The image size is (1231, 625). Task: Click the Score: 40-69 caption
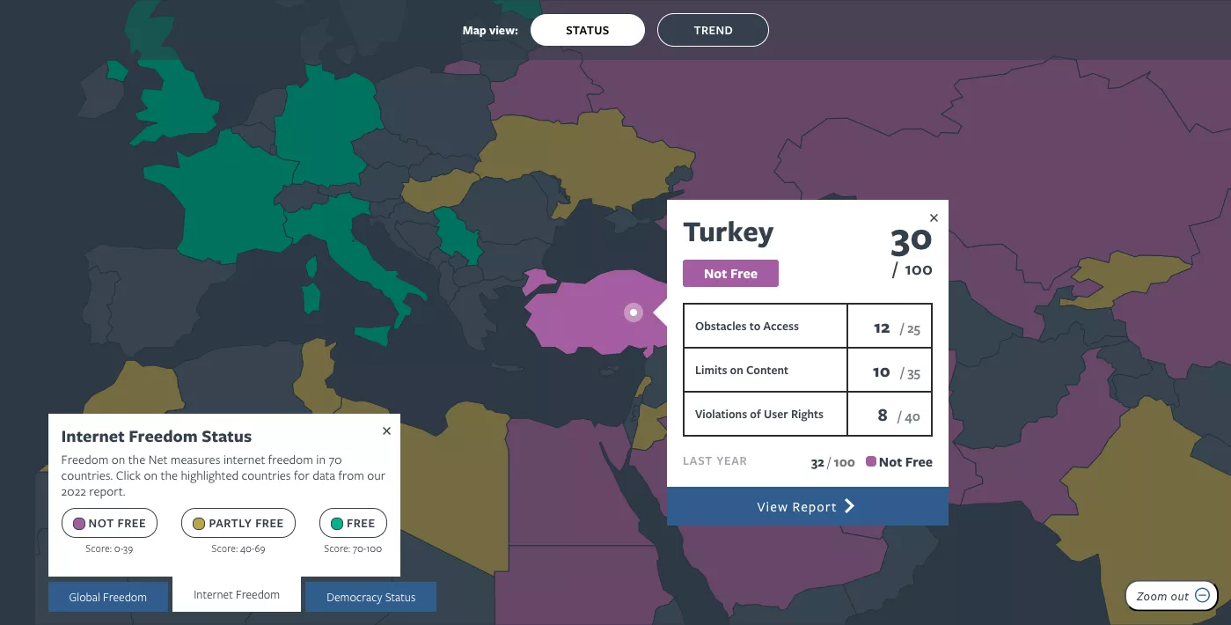click(x=238, y=548)
